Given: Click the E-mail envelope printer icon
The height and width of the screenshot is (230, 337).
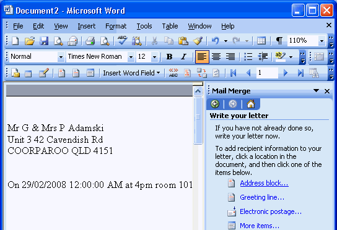Looking at the screenshot, I should [x=72, y=41].
